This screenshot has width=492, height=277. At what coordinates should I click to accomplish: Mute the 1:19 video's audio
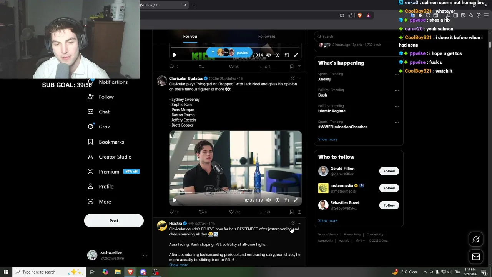click(x=268, y=200)
